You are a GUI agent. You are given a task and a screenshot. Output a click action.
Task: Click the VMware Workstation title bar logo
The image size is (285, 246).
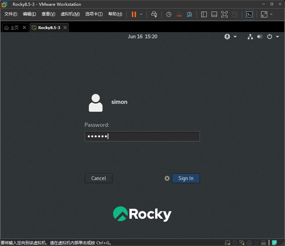point(4,4)
